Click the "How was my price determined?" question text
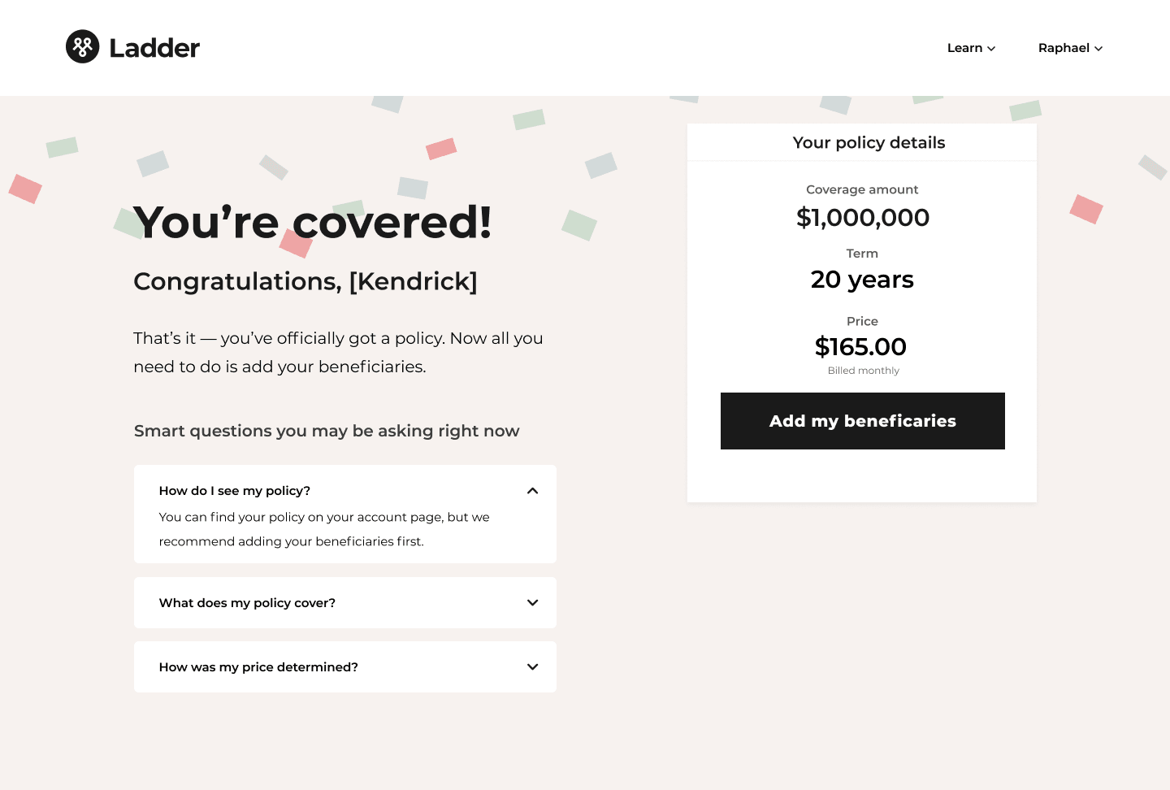Image resolution: width=1170 pixels, height=790 pixels. coord(258,667)
